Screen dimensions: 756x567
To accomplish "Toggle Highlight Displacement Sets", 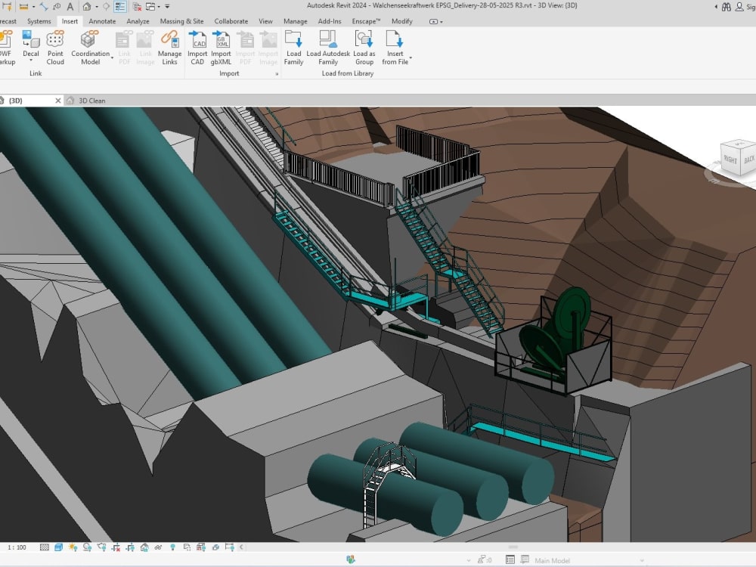I will tap(215, 547).
